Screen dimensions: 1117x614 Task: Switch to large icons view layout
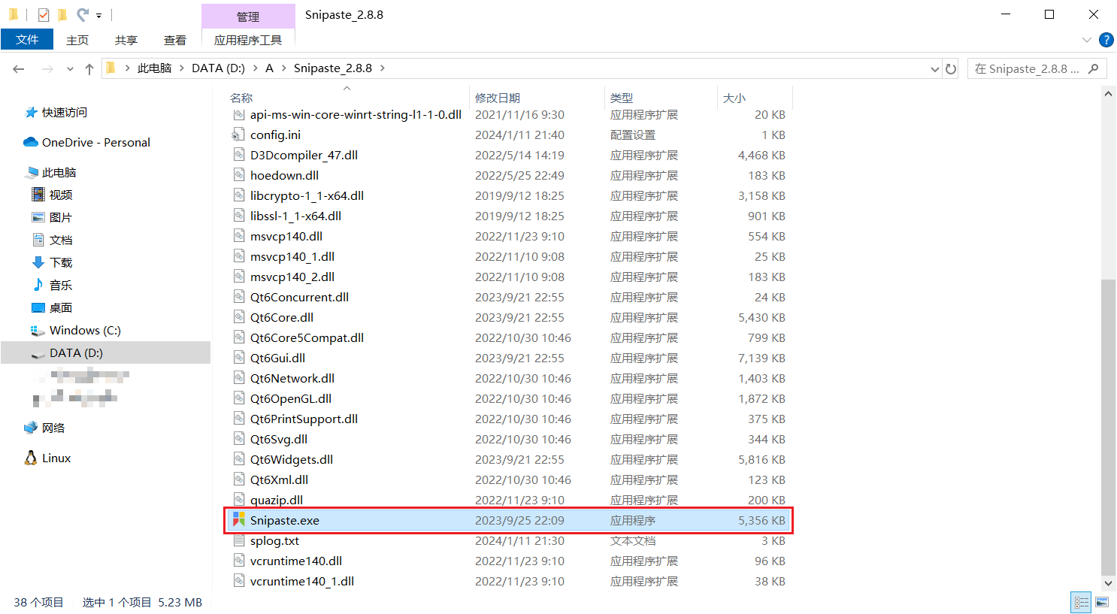1102,602
